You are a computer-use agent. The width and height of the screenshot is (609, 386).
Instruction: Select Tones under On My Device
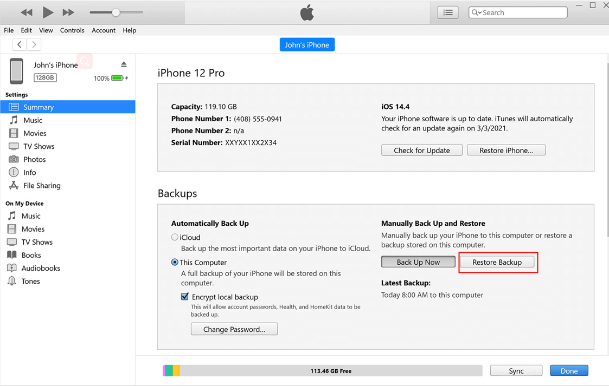(x=32, y=281)
